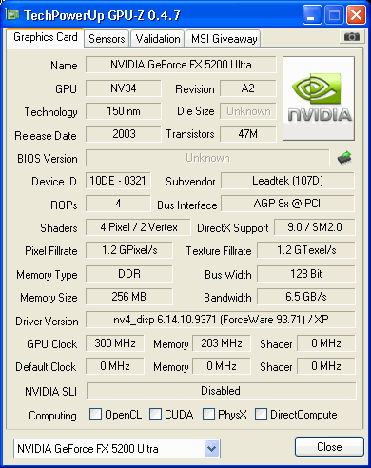Image resolution: width=371 pixels, height=468 pixels.
Task: Open the Sensors tab
Action: coord(107,39)
